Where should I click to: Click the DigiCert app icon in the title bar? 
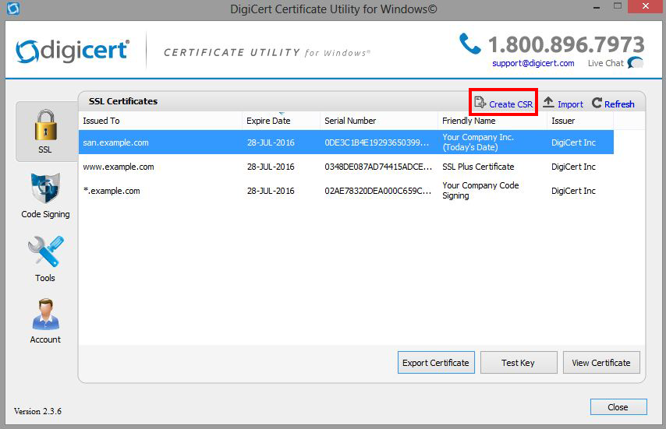[13, 9]
